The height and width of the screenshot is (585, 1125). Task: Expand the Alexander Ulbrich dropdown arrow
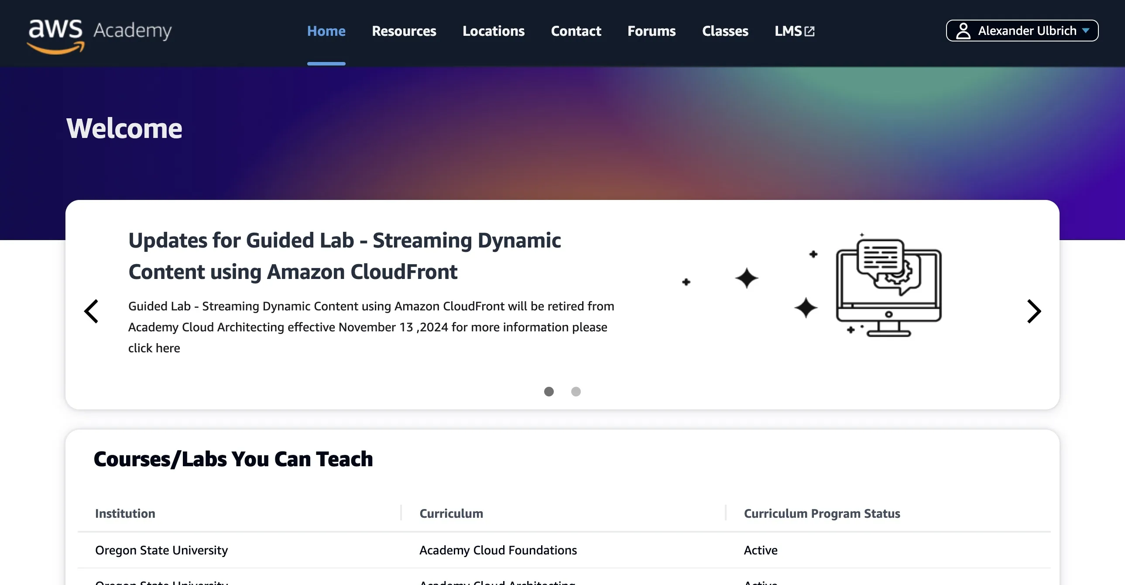point(1086,31)
